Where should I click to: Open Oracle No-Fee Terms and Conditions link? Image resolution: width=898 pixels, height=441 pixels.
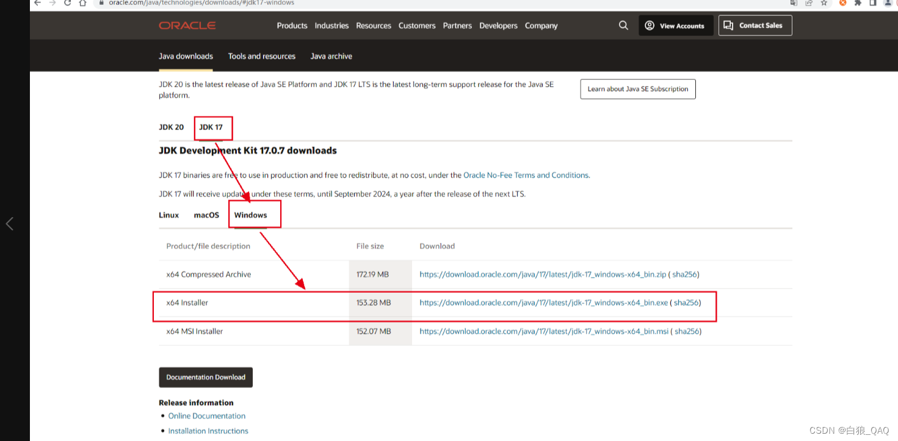click(x=526, y=175)
